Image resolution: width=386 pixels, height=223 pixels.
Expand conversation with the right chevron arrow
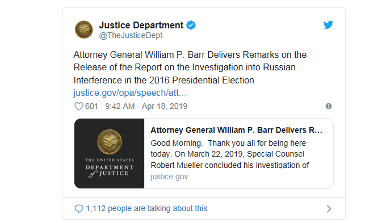[x=329, y=209]
